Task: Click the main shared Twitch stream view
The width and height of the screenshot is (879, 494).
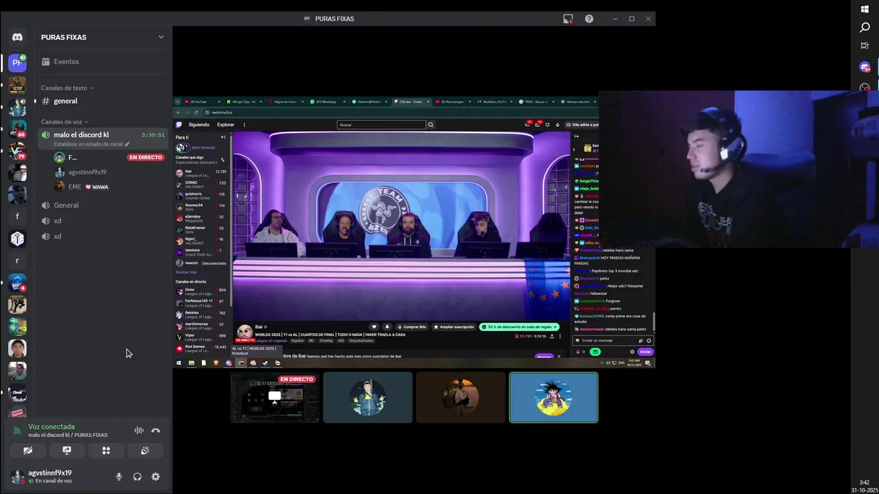Action: tap(414, 233)
